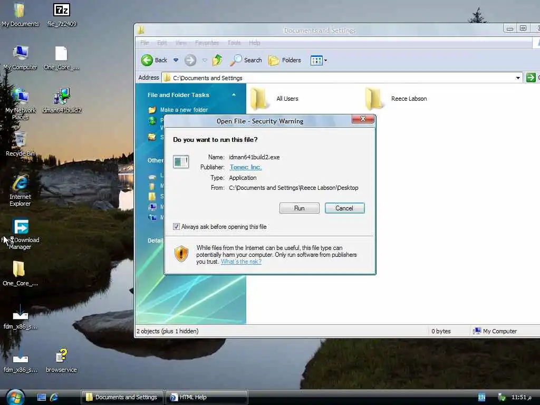Open the Tonec Inc. publisher link
The height and width of the screenshot is (405, 540).
tap(246, 167)
